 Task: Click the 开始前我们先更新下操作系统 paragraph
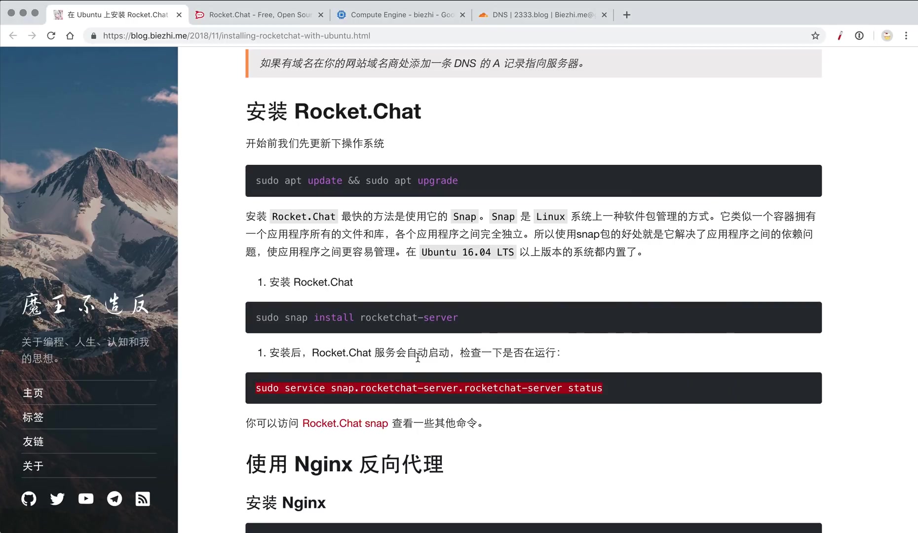point(315,144)
